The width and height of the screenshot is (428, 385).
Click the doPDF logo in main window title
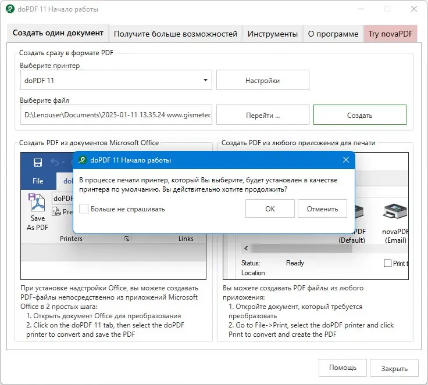click(x=10, y=9)
